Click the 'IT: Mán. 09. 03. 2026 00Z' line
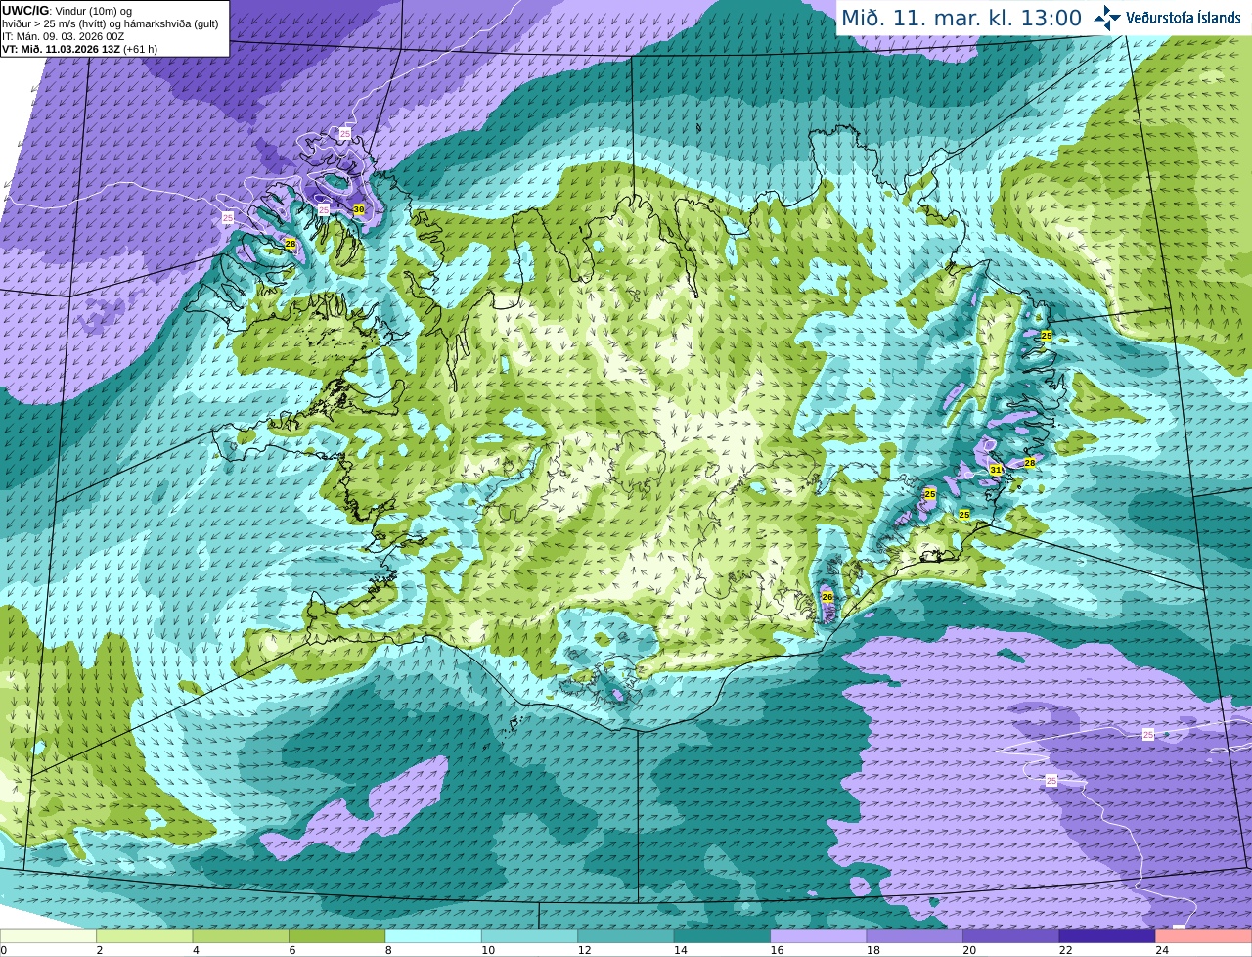Screen dimensions: 1252x957 pos(64,36)
